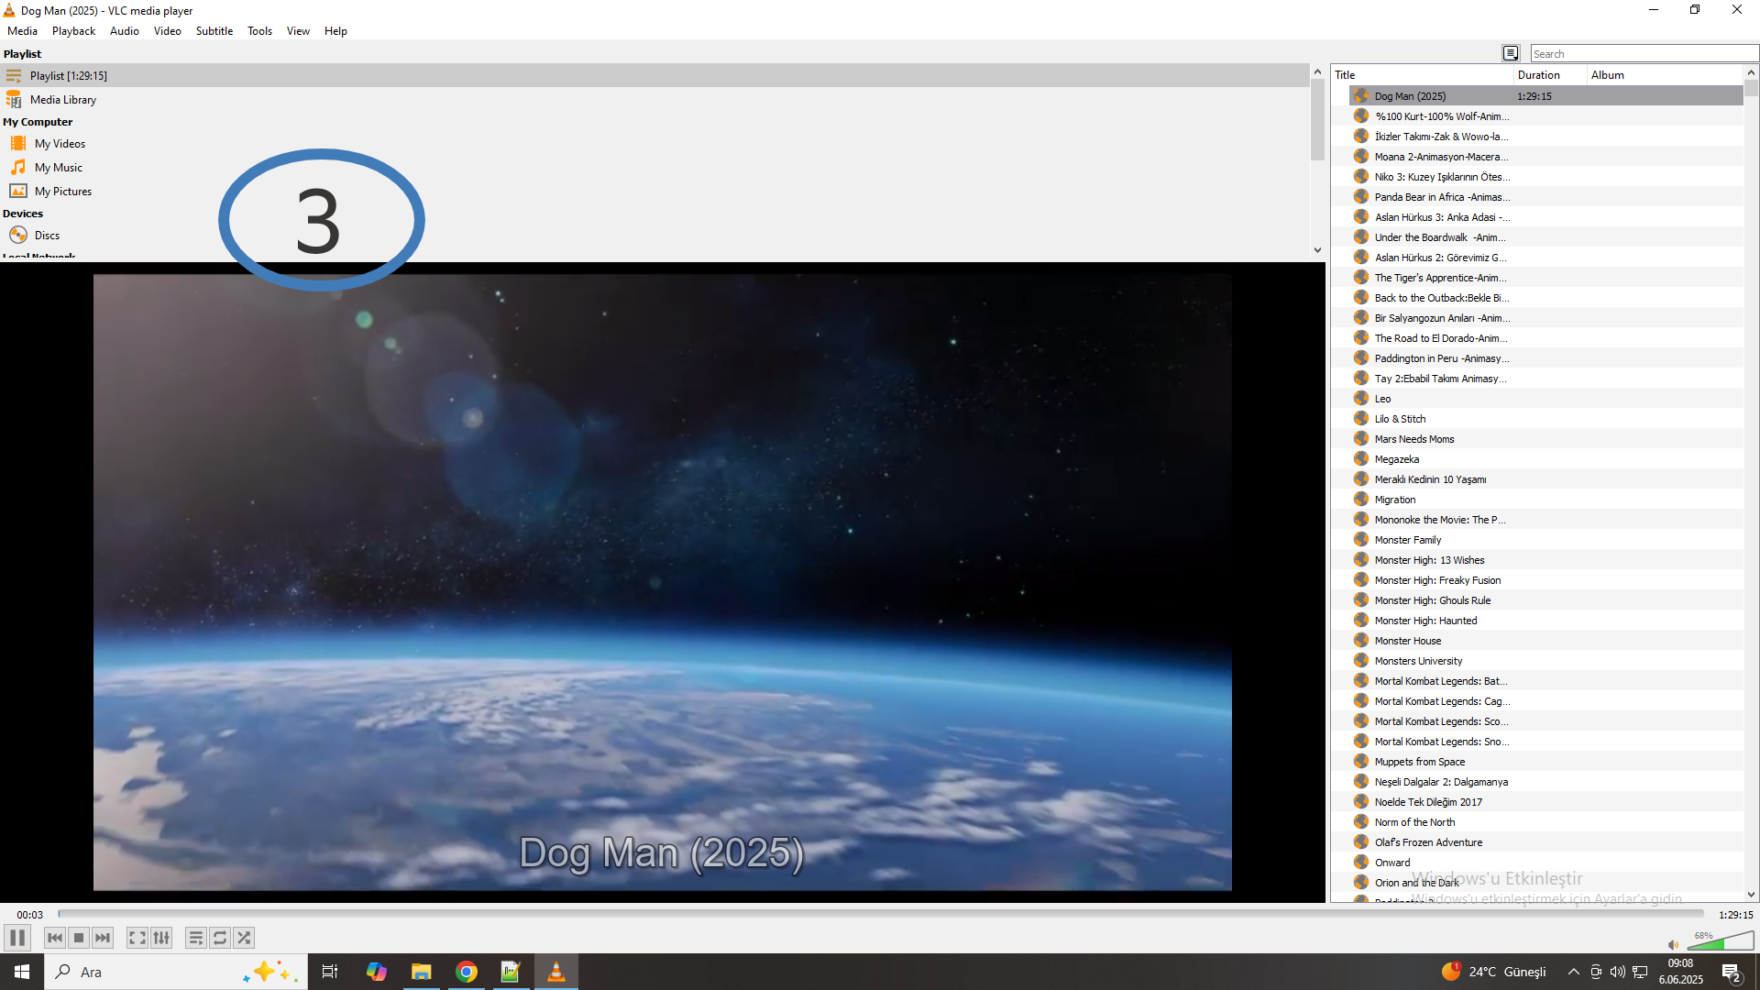The height and width of the screenshot is (990, 1760).
Task: Open Chrome from the taskbar
Action: (467, 972)
